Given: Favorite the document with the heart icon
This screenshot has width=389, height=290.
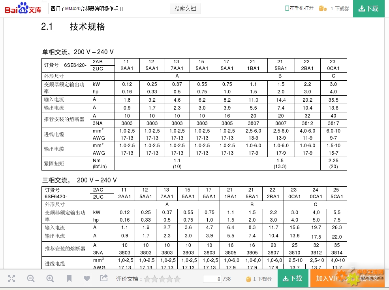Looking at the screenshot, I should pos(87,279).
